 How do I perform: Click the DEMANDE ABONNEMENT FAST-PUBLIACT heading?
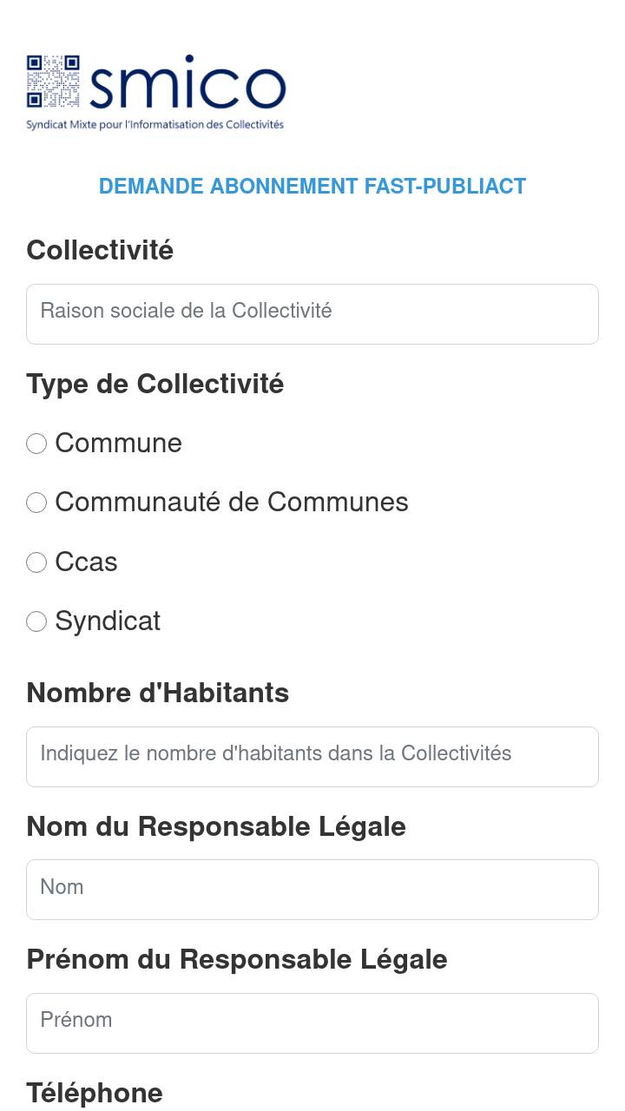point(312,187)
